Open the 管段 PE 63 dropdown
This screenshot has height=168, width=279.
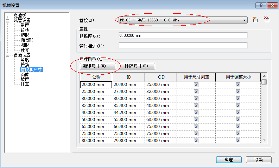[183, 20]
